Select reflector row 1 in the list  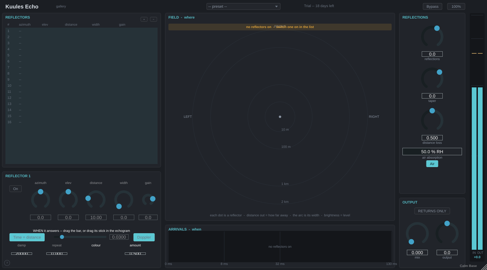pyautogui.click(x=82, y=31)
